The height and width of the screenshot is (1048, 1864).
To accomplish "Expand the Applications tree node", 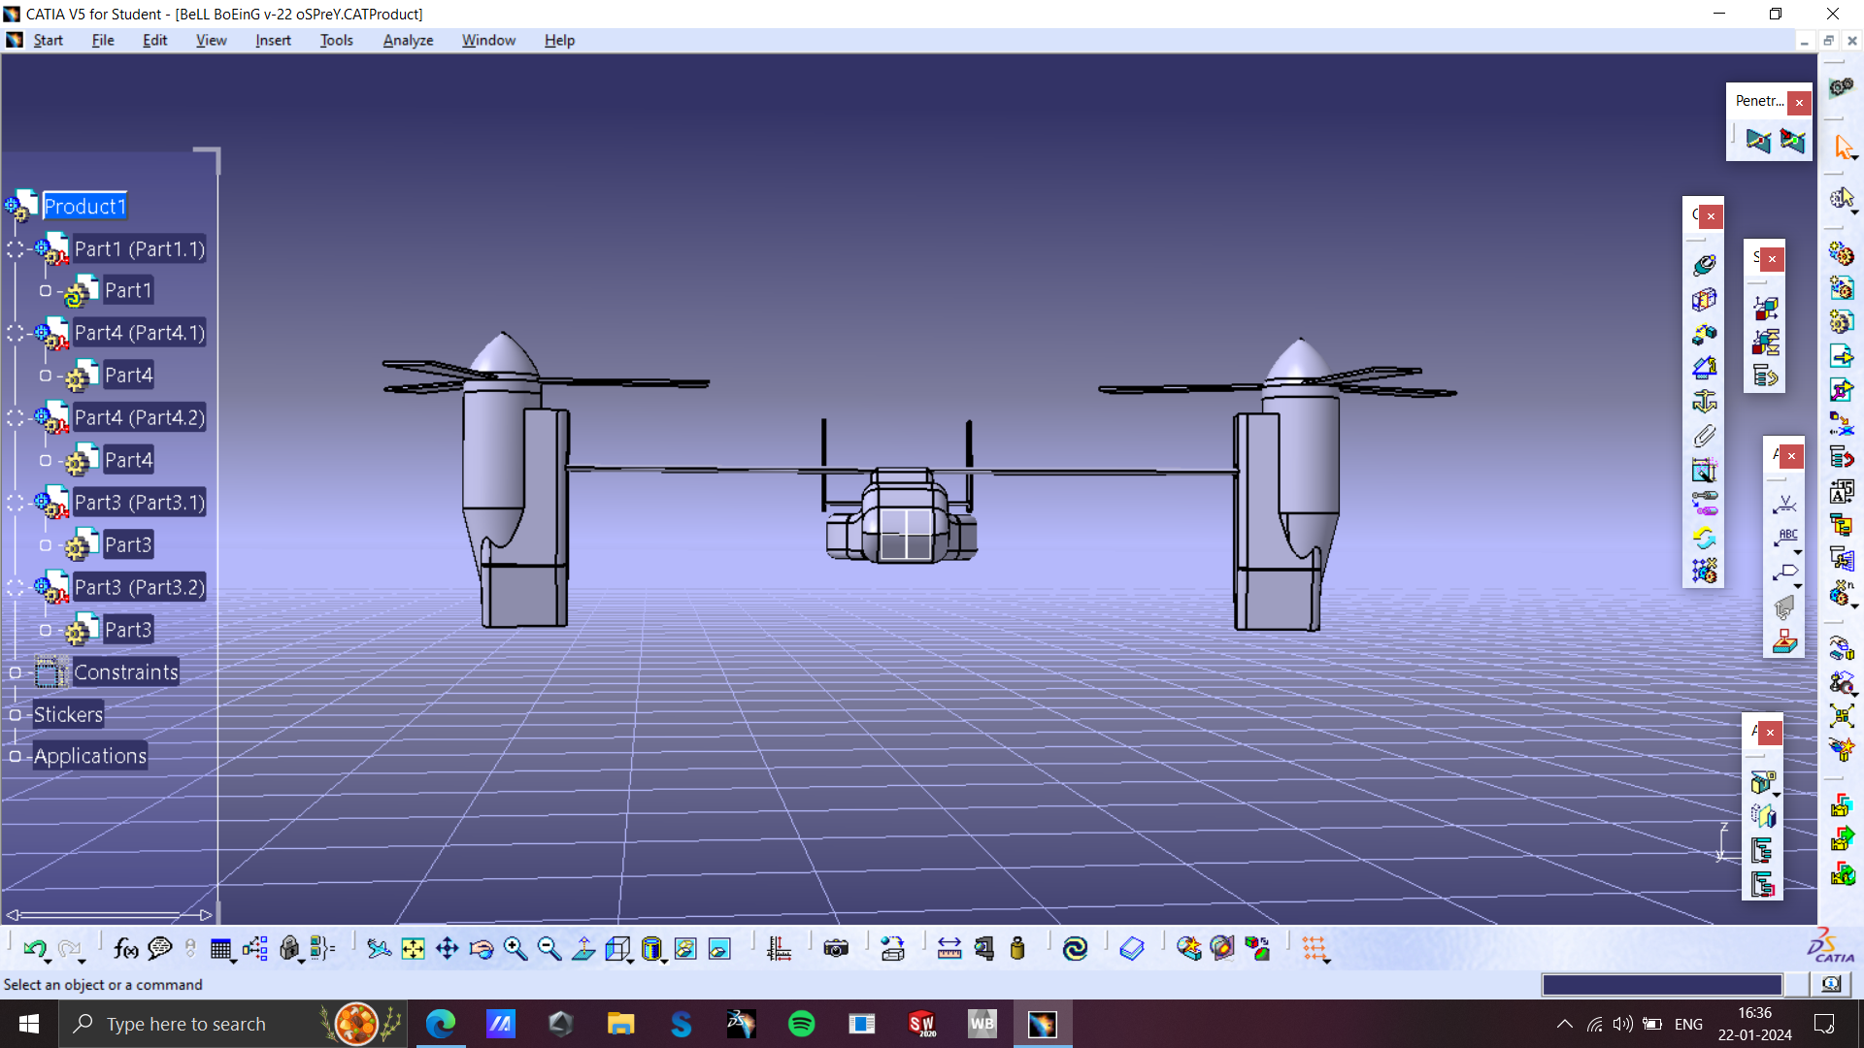I will pos(15,756).
